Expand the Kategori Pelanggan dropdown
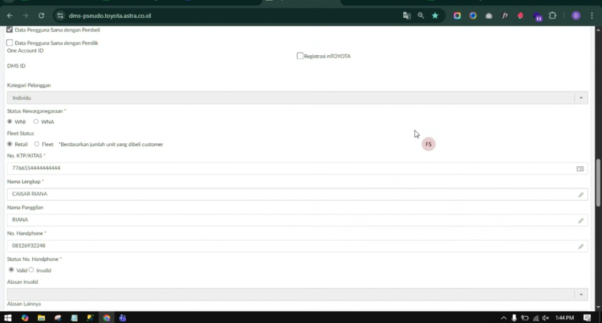Viewport: 602px width, 323px height. tap(580, 98)
